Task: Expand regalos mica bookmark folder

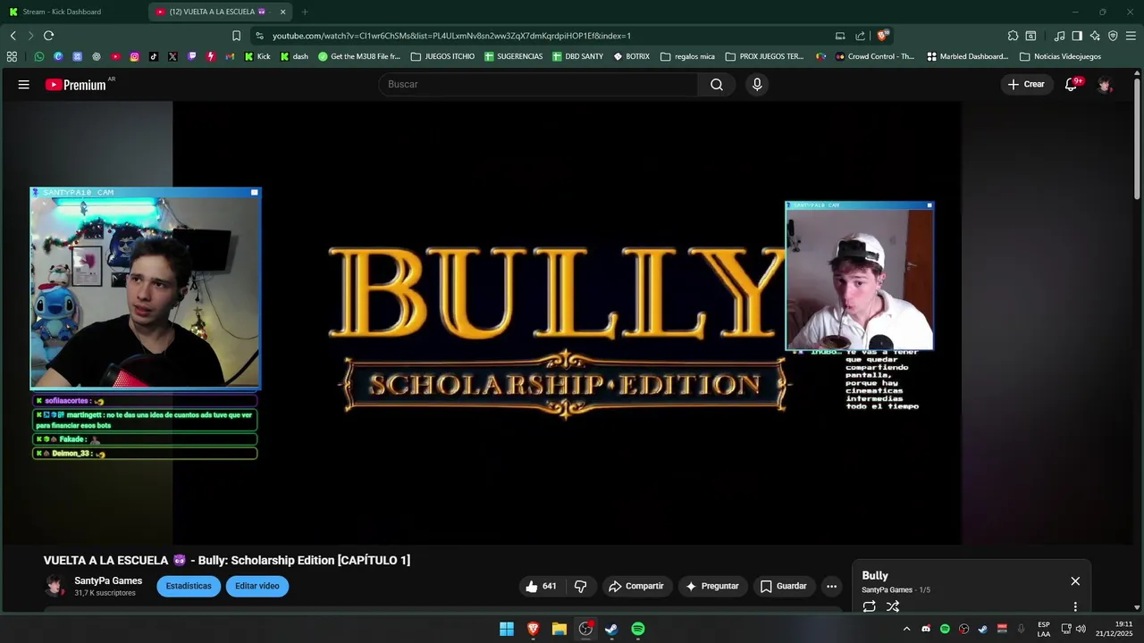Action: [687, 56]
